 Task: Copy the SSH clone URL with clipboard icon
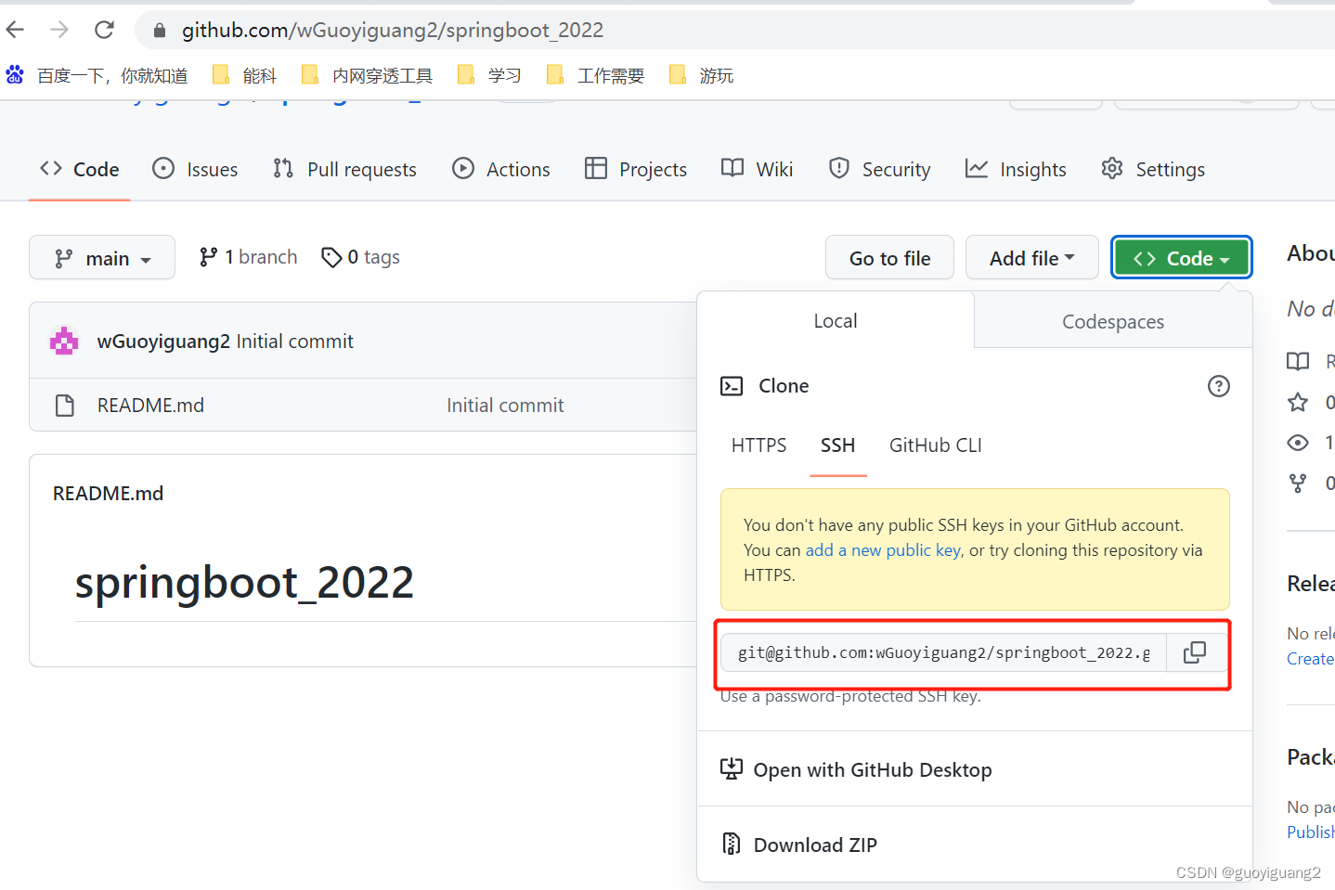tap(1195, 652)
